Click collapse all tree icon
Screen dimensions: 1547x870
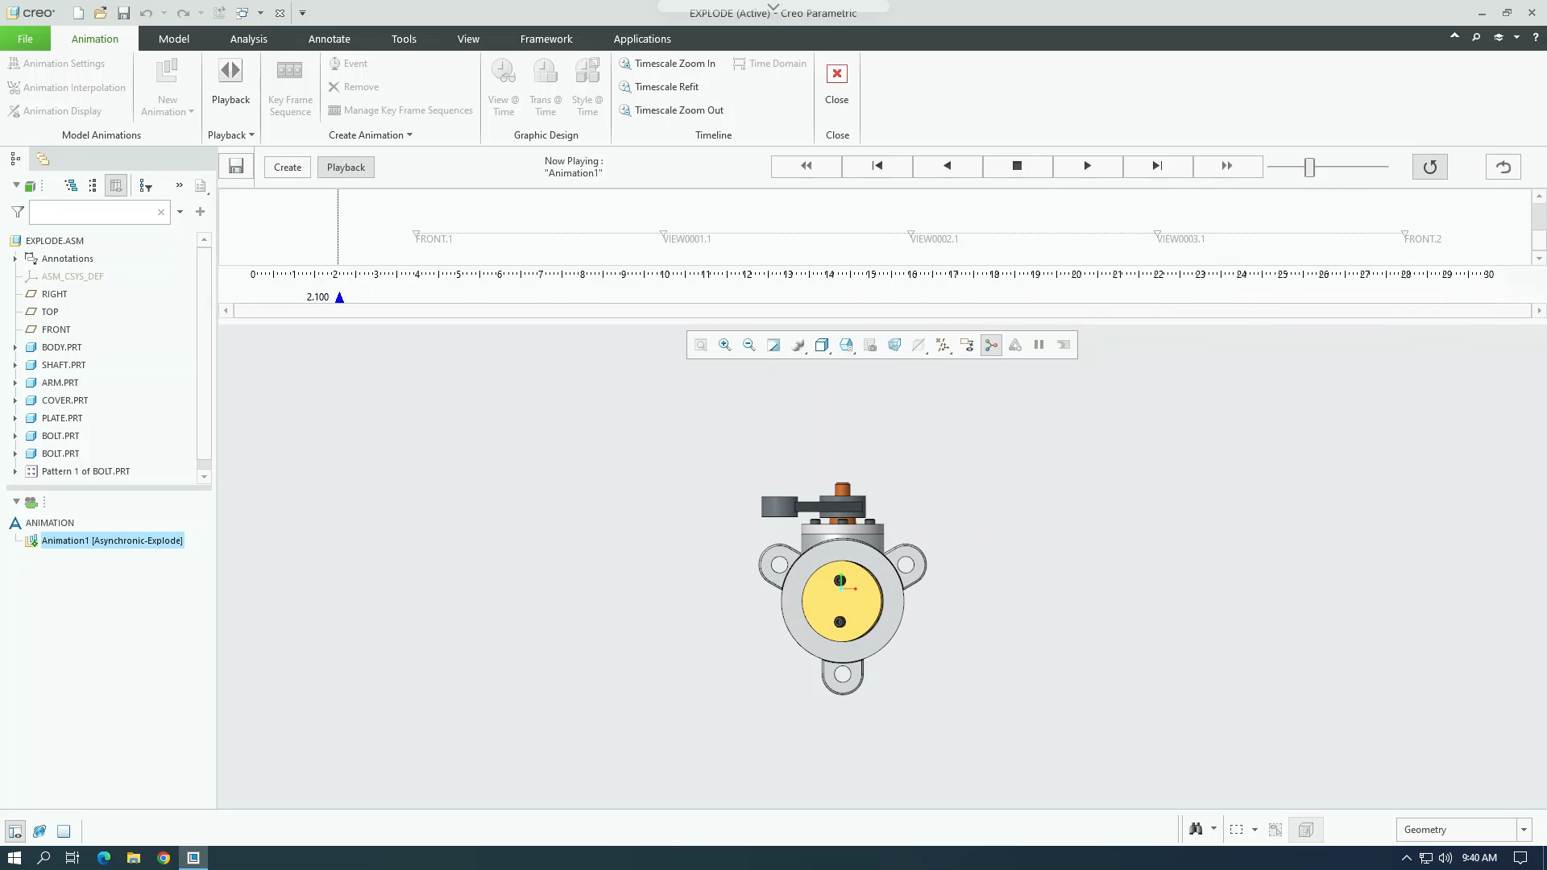coord(93,186)
